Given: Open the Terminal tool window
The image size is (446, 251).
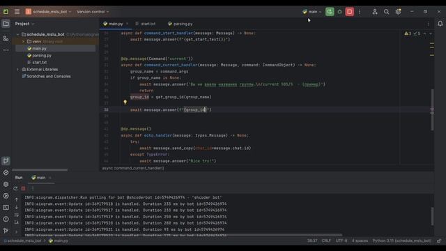Looking at the screenshot, I should click(6, 208).
